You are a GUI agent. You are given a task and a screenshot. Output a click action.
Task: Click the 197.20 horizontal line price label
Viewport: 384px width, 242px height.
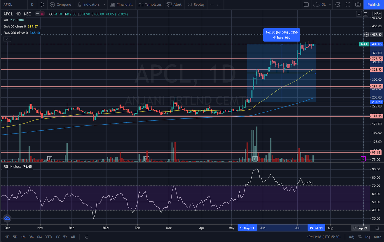coord(376,116)
